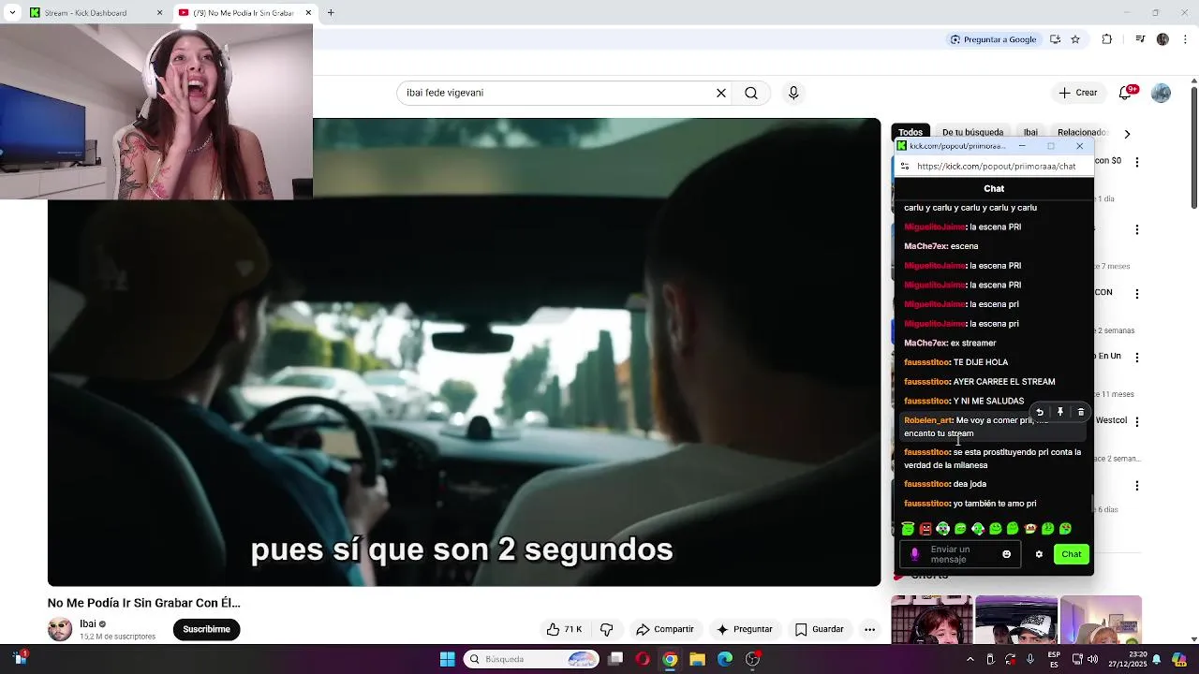
Task: Delete the Robelen_art chat message with trash icon
Action: click(1081, 412)
